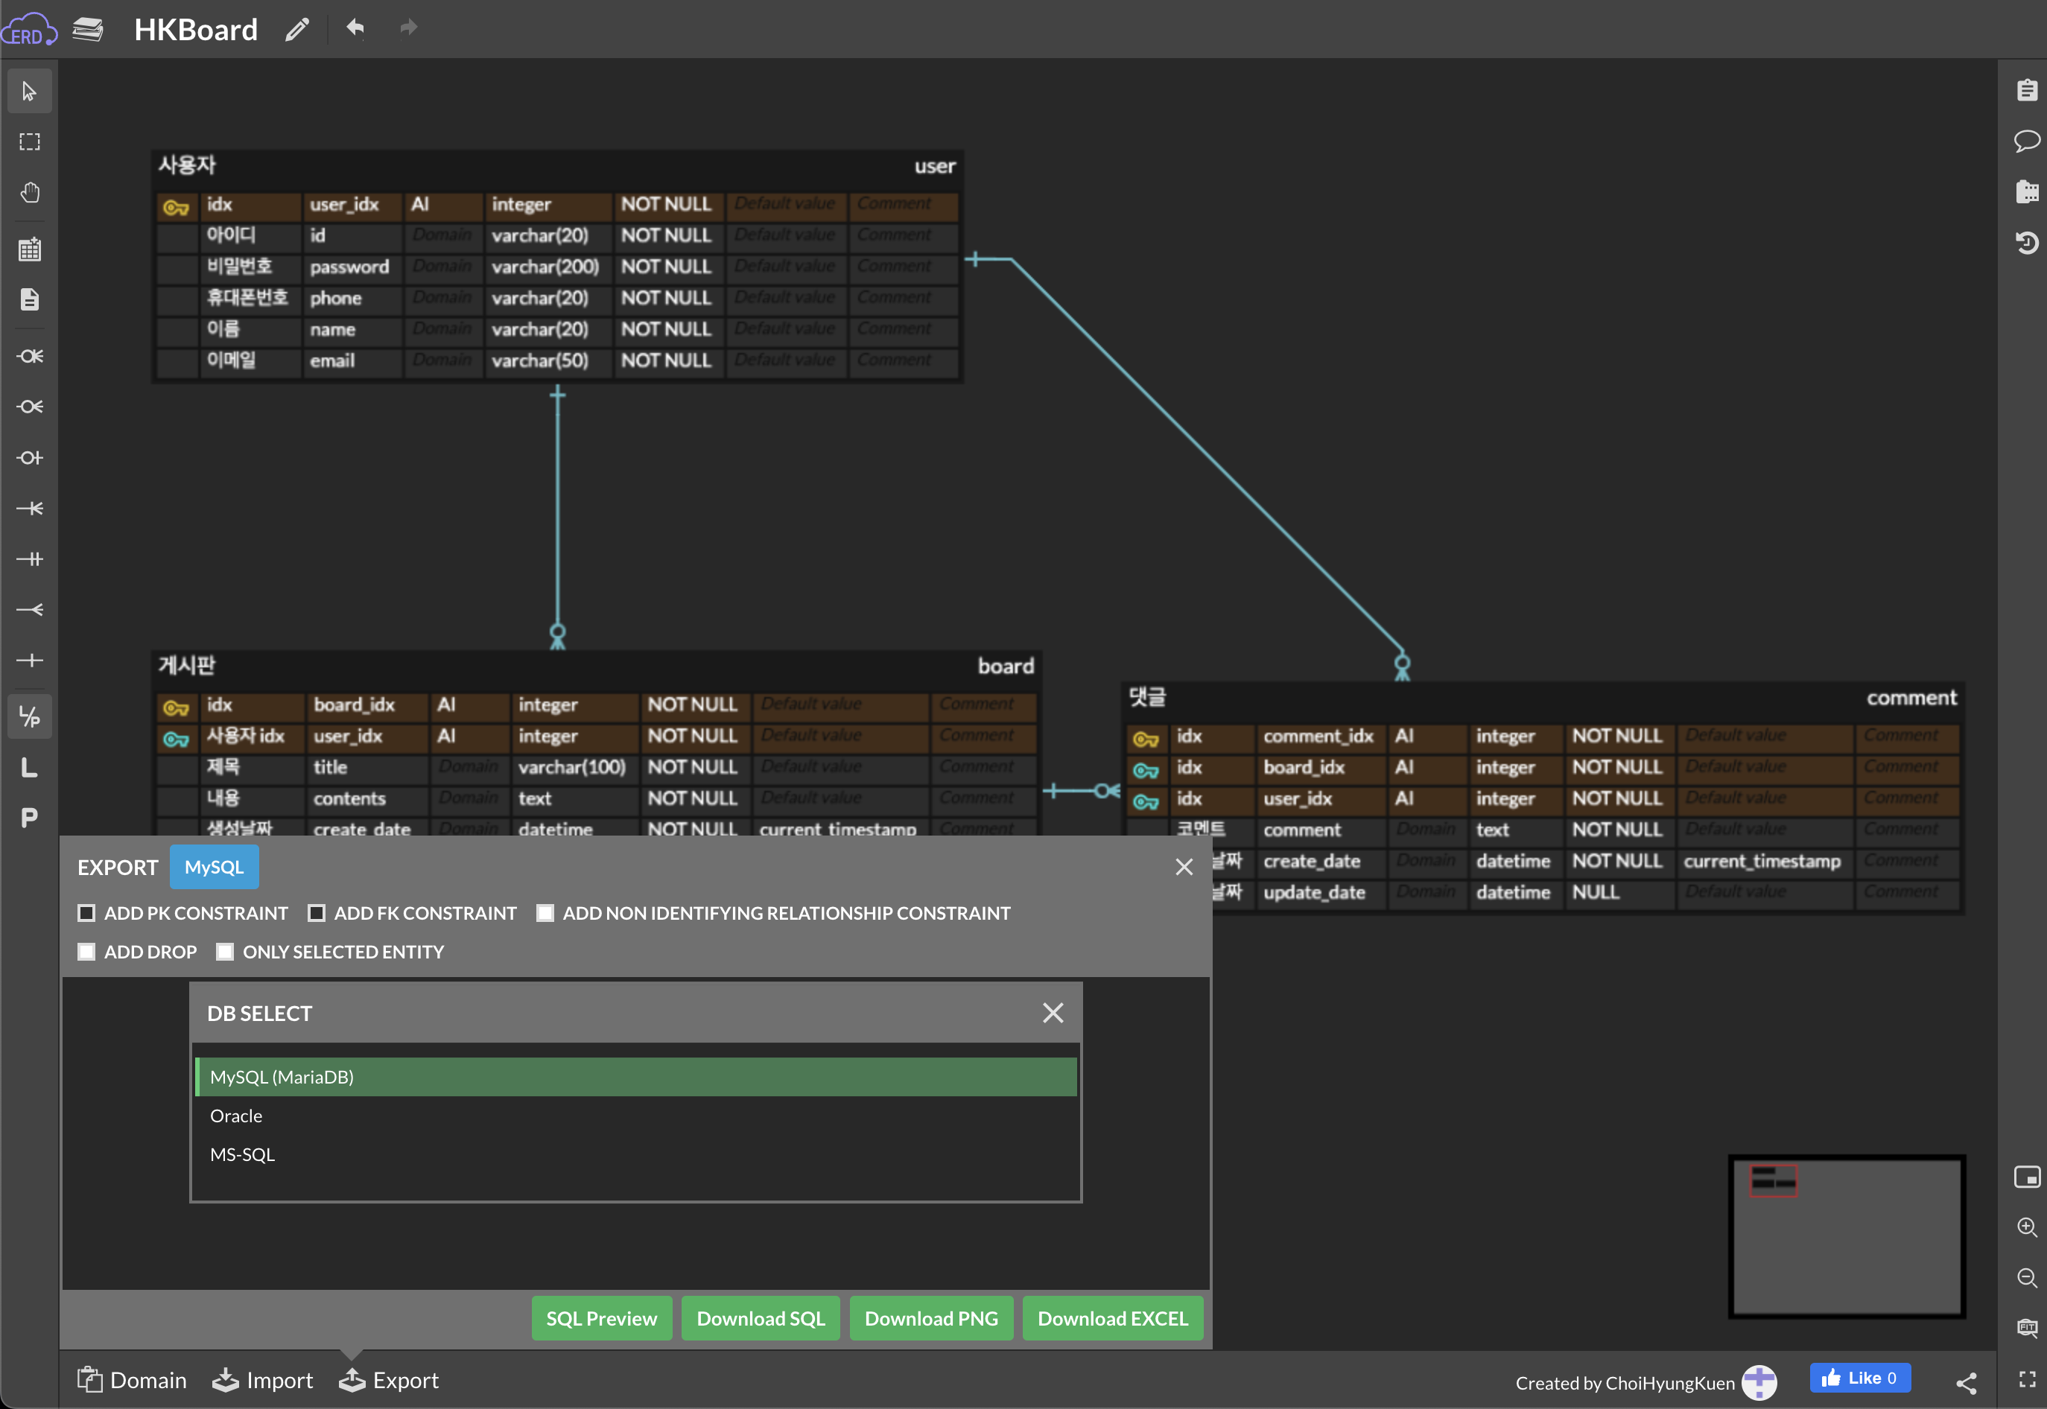Open the MySQL database selector

coord(214,867)
